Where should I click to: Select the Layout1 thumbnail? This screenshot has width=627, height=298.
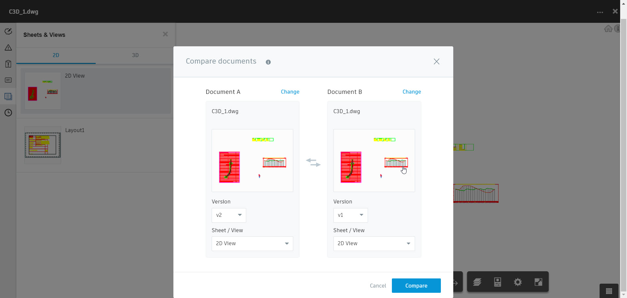42,145
